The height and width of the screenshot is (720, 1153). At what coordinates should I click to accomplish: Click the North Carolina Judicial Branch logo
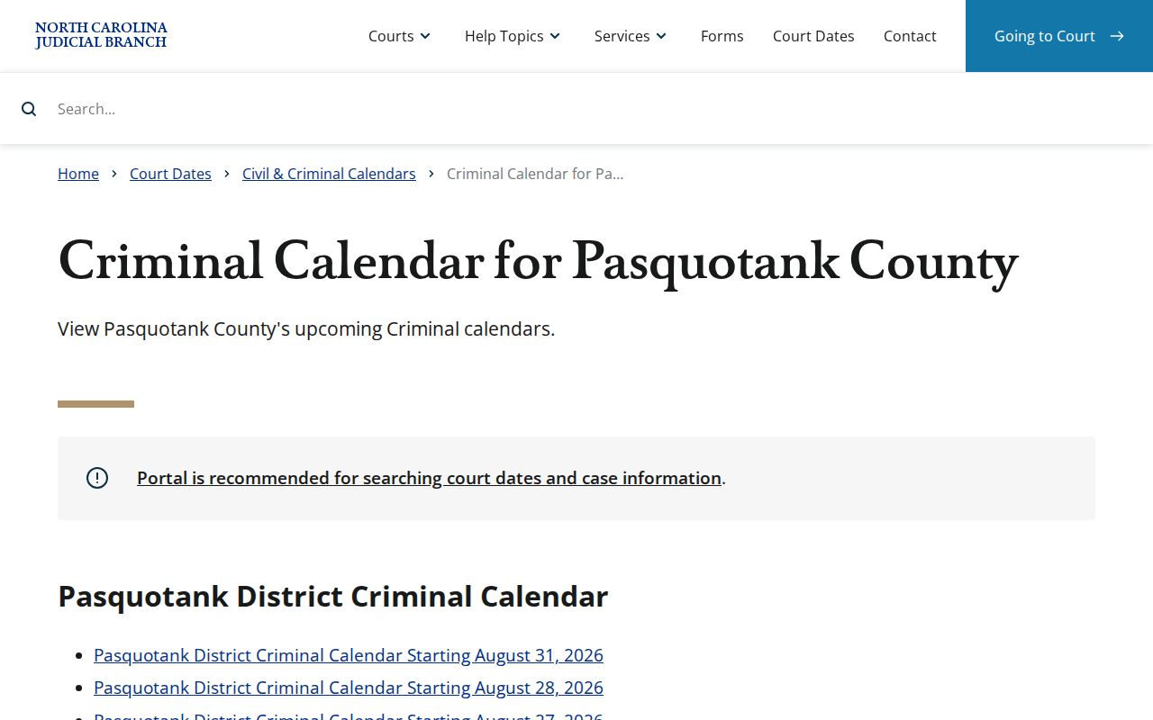tap(101, 36)
